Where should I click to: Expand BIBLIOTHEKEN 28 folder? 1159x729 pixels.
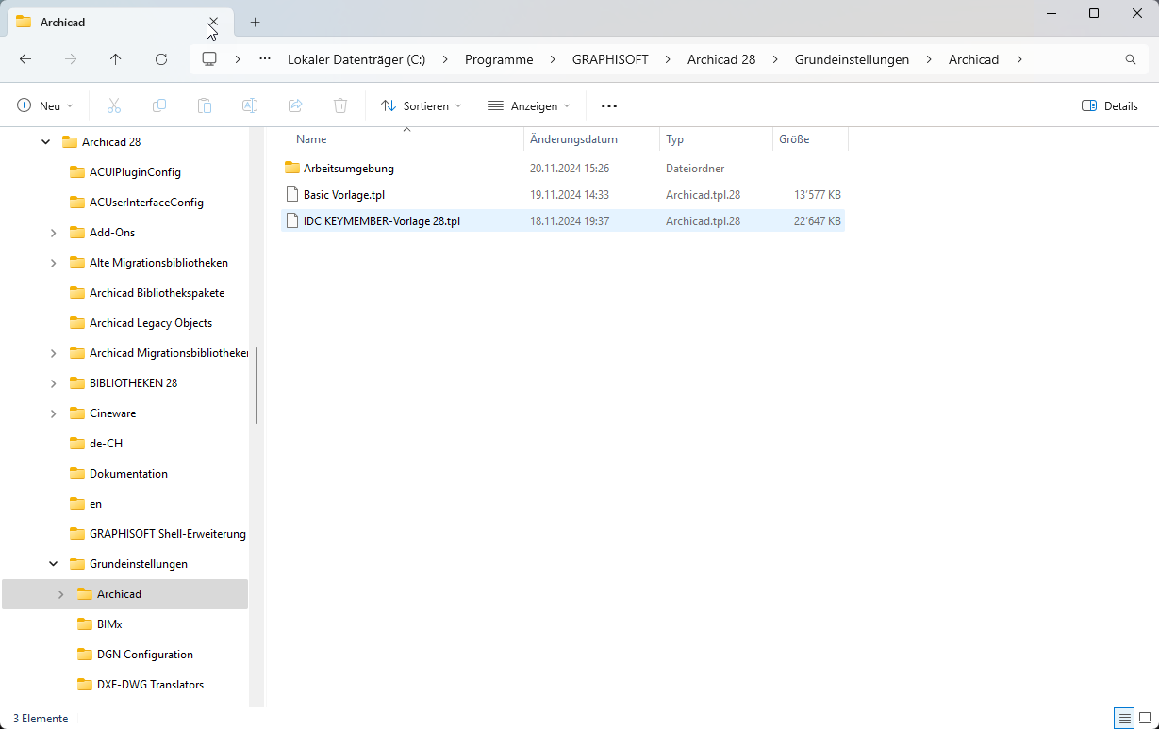pyautogui.click(x=54, y=383)
